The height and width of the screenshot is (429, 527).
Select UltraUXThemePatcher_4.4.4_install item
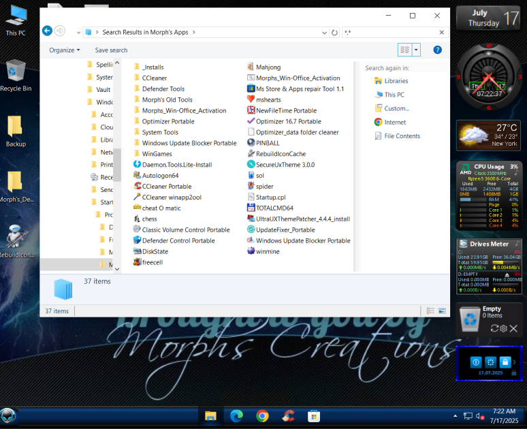click(299, 219)
